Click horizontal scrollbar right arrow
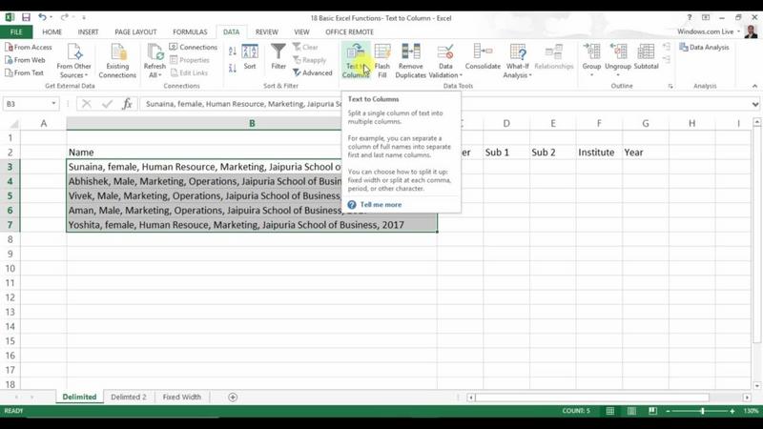The height and width of the screenshot is (429, 763). [747, 398]
